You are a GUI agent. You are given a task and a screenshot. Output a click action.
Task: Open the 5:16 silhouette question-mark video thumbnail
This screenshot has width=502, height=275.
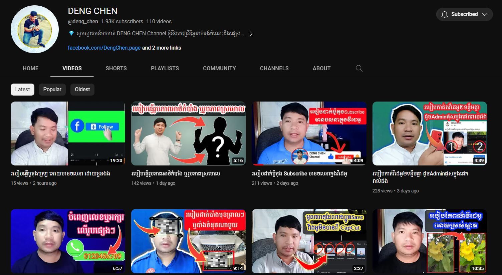click(188, 134)
